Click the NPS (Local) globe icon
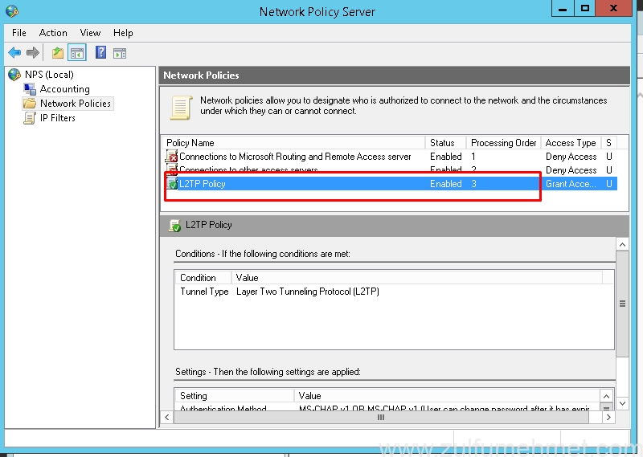The height and width of the screenshot is (457, 643). pyautogui.click(x=14, y=75)
